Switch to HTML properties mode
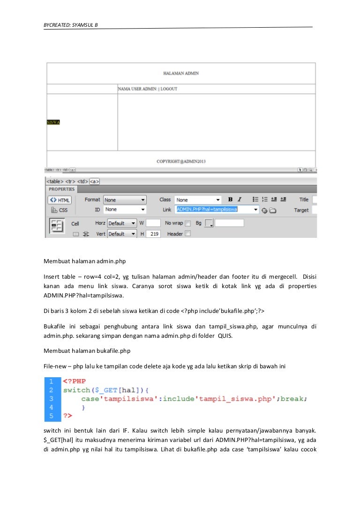 click(x=60, y=200)
